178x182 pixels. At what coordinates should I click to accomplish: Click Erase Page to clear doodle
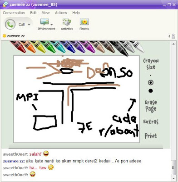(151, 106)
